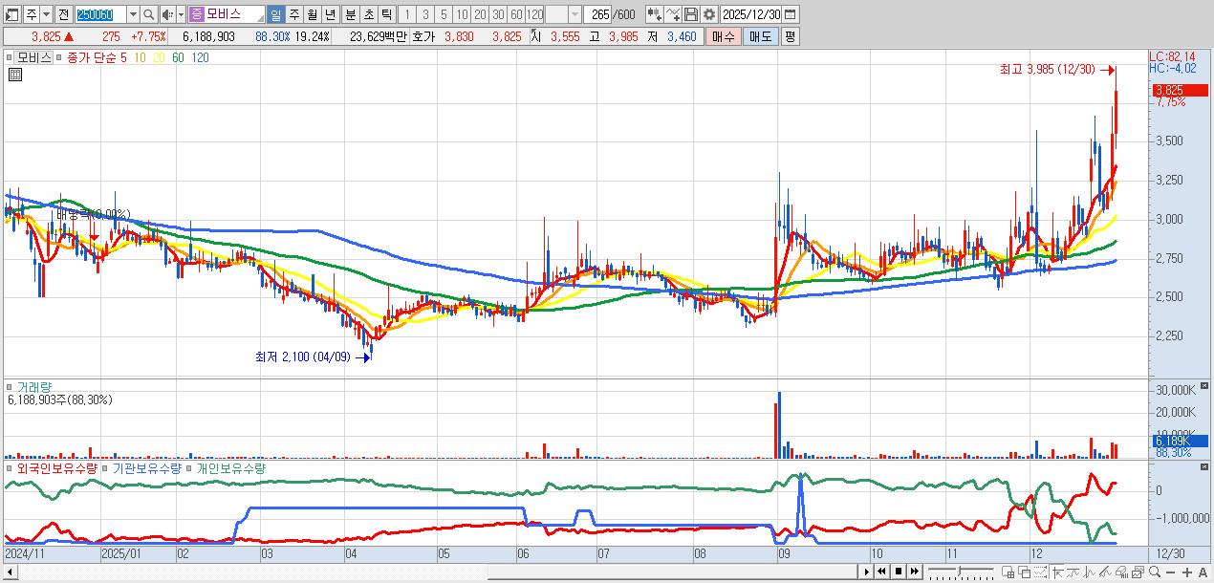Click the dotted-line range arrows icon at bottom

(1040, 572)
